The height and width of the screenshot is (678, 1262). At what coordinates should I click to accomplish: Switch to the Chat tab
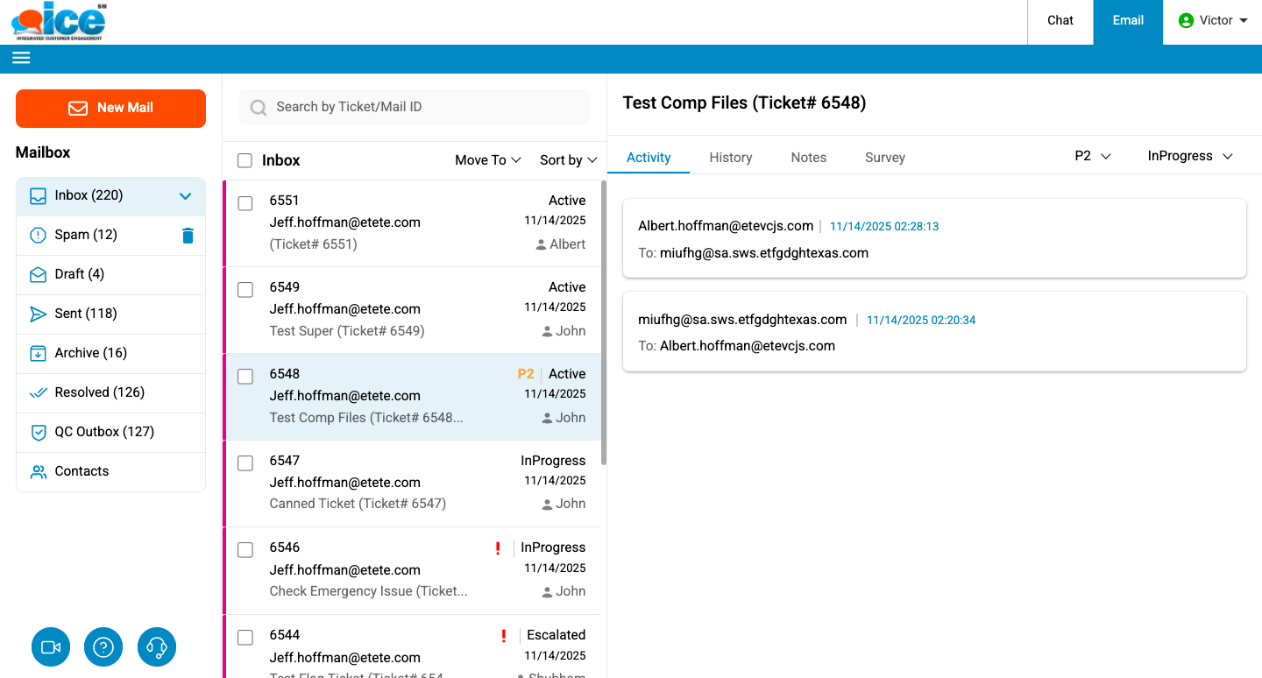1060,21
